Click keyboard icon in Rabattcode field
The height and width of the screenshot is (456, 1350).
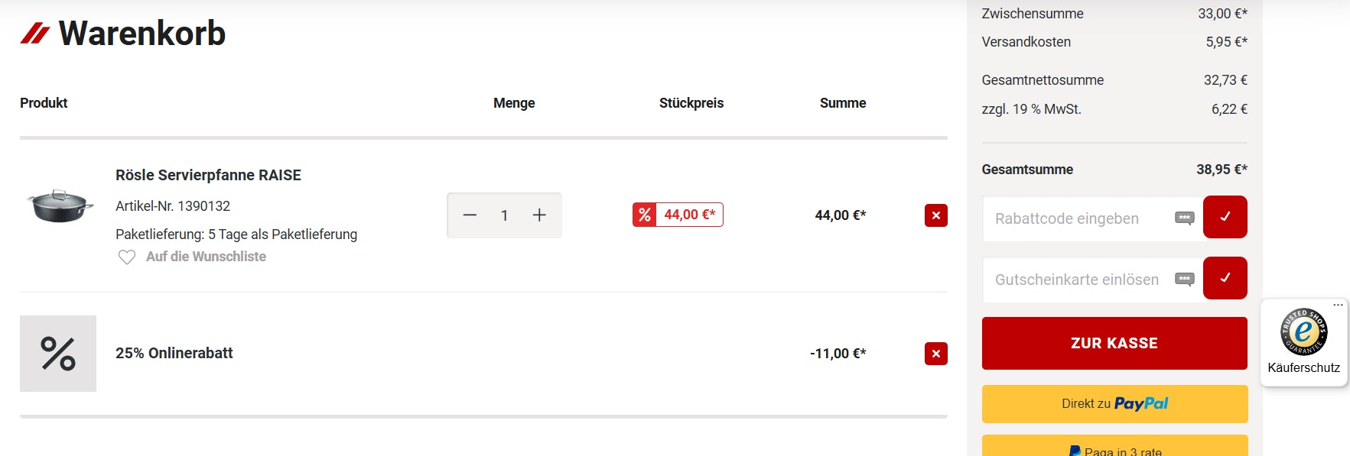pos(1184,218)
